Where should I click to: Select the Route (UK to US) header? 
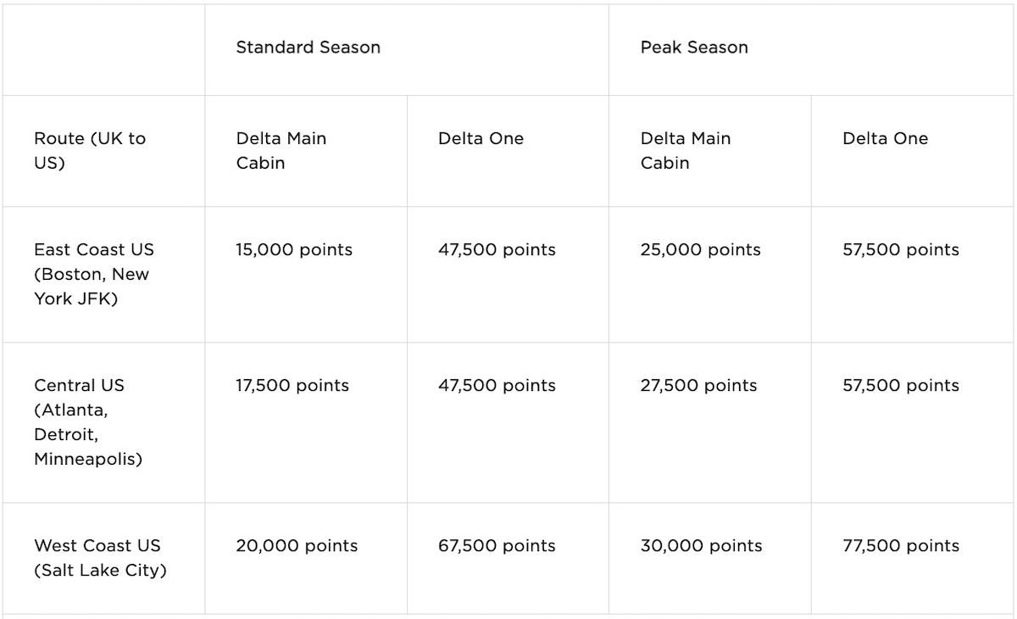pos(90,151)
